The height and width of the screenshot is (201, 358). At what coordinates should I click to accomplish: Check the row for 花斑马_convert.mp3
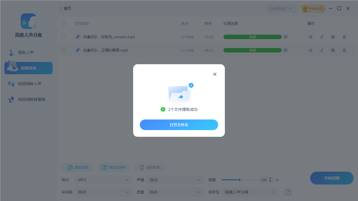[63, 37]
